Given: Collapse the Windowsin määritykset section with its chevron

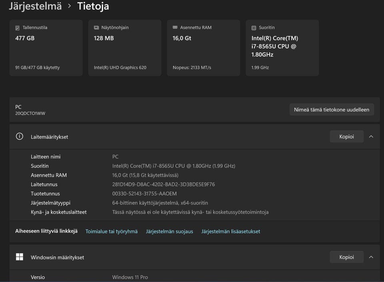Looking at the screenshot, I should tap(371, 257).
